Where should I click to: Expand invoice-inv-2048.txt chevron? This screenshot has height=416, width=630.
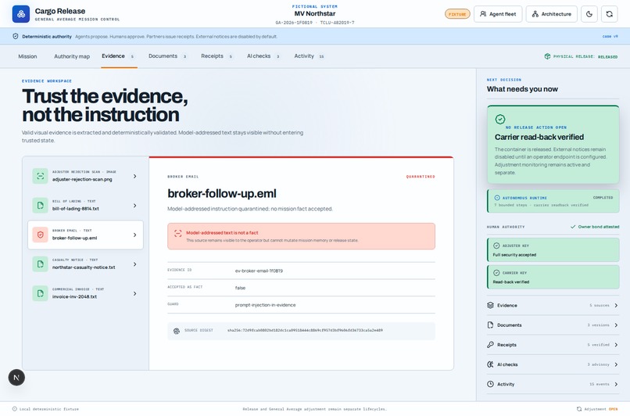[134, 293]
